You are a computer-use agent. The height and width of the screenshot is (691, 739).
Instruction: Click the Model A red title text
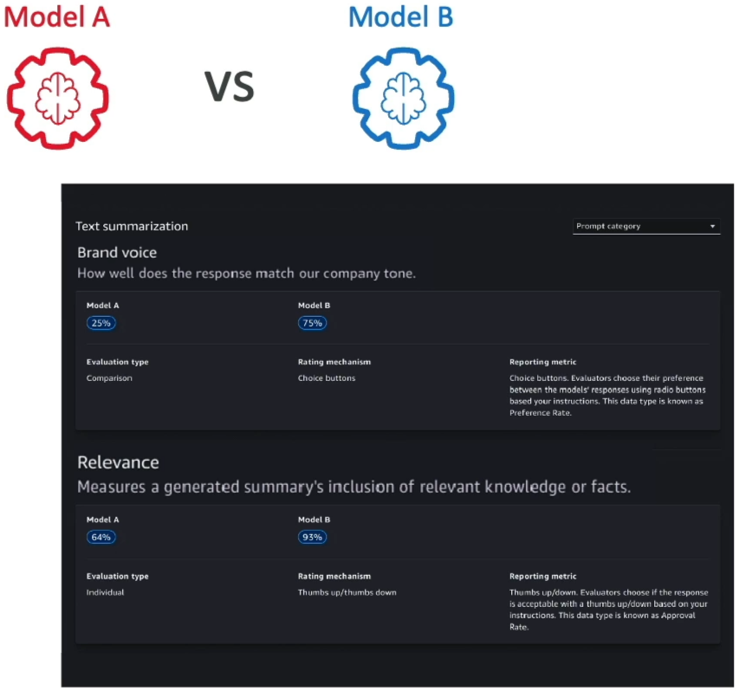[x=56, y=17]
